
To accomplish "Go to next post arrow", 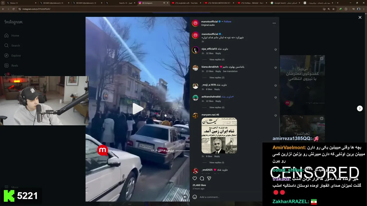I will click(360, 108).
